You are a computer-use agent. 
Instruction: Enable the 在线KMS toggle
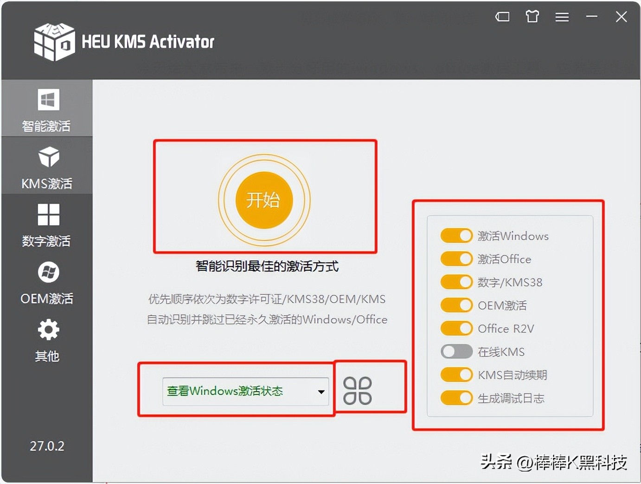click(x=456, y=351)
